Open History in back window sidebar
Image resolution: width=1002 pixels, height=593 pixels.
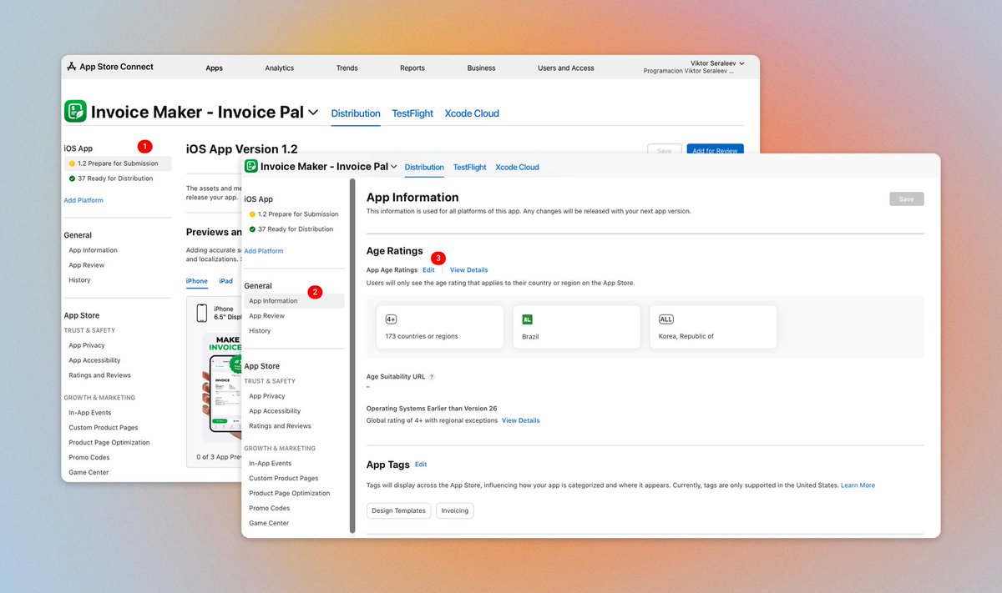coord(79,280)
